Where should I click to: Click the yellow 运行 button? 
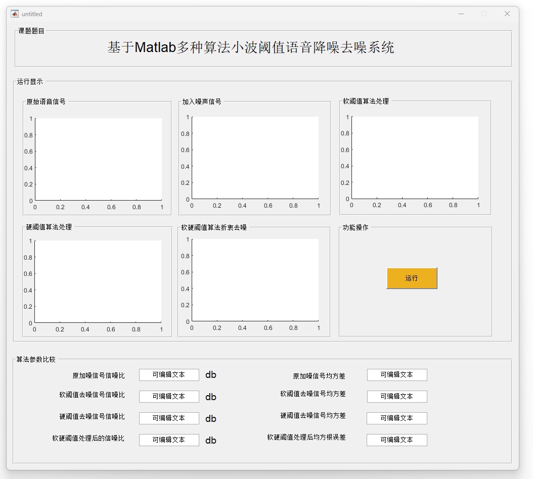[412, 278]
